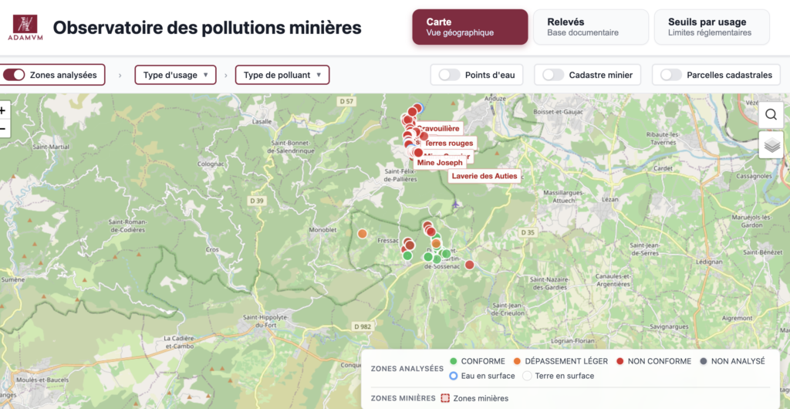Zoom out of the map
Screen dimensions: 790x409
coord(2,128)
